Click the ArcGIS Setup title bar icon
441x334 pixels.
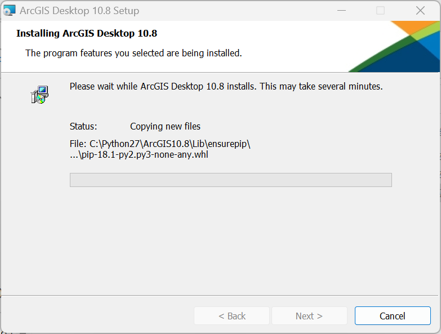click(x=10, y=11)
